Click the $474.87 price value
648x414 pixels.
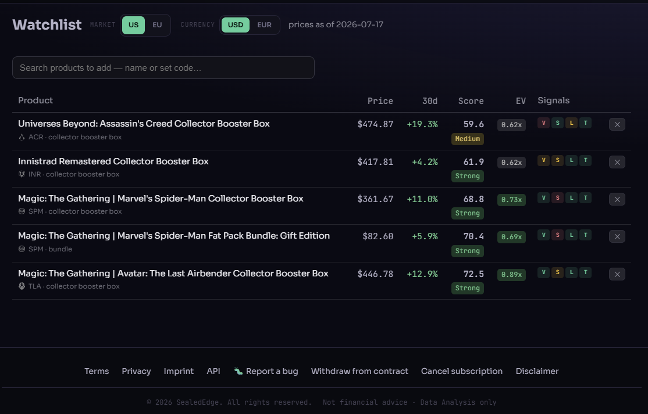(x=375, y=124)
